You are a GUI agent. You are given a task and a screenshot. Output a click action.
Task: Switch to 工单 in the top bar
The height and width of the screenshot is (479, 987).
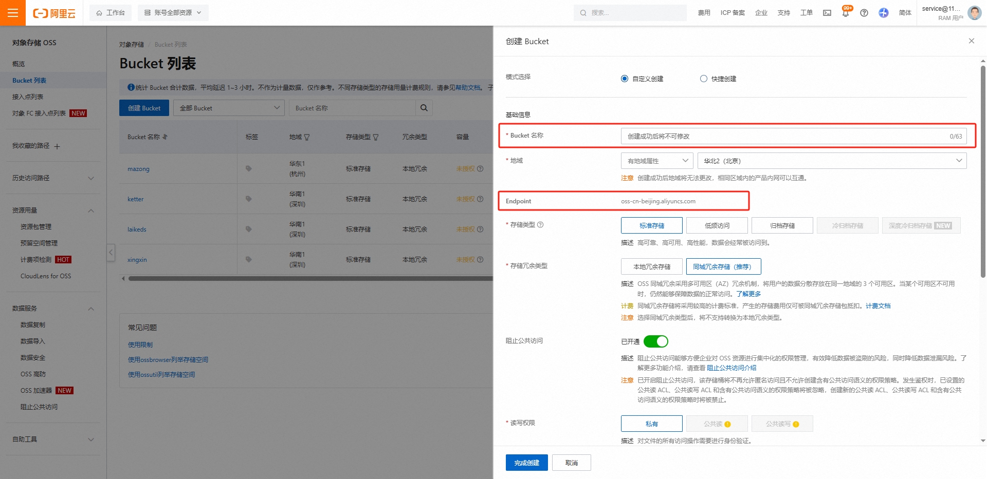coord(806,13)
